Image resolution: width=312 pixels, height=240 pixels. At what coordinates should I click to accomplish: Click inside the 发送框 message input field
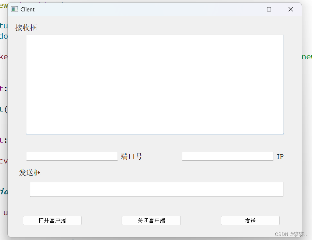[157, 189]
